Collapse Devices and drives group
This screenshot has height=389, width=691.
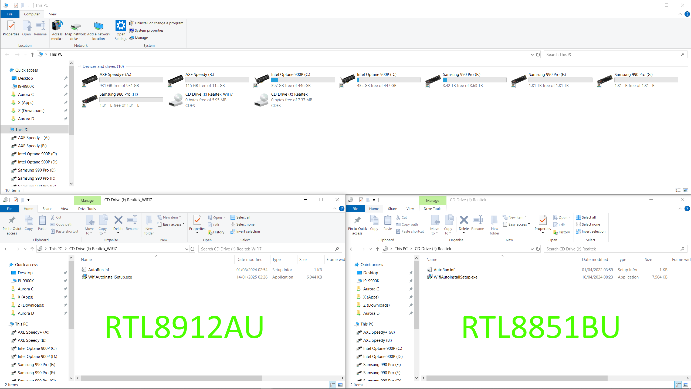pyautogui.click(x=79, y=66)
